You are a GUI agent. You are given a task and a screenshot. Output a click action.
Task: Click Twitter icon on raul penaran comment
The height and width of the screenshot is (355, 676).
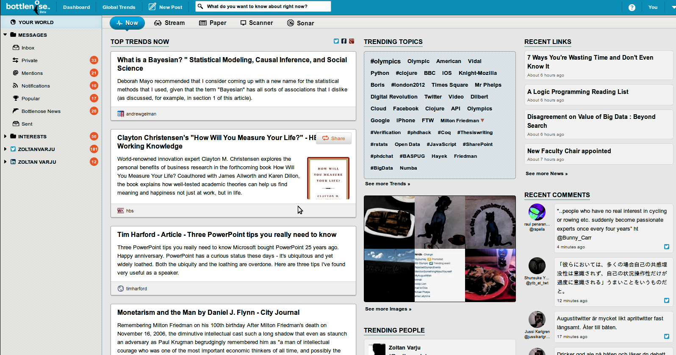click(667, 247)
